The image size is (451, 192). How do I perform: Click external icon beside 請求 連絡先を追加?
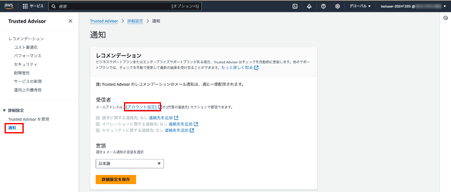pyautogui.click(x=176, y=118)
